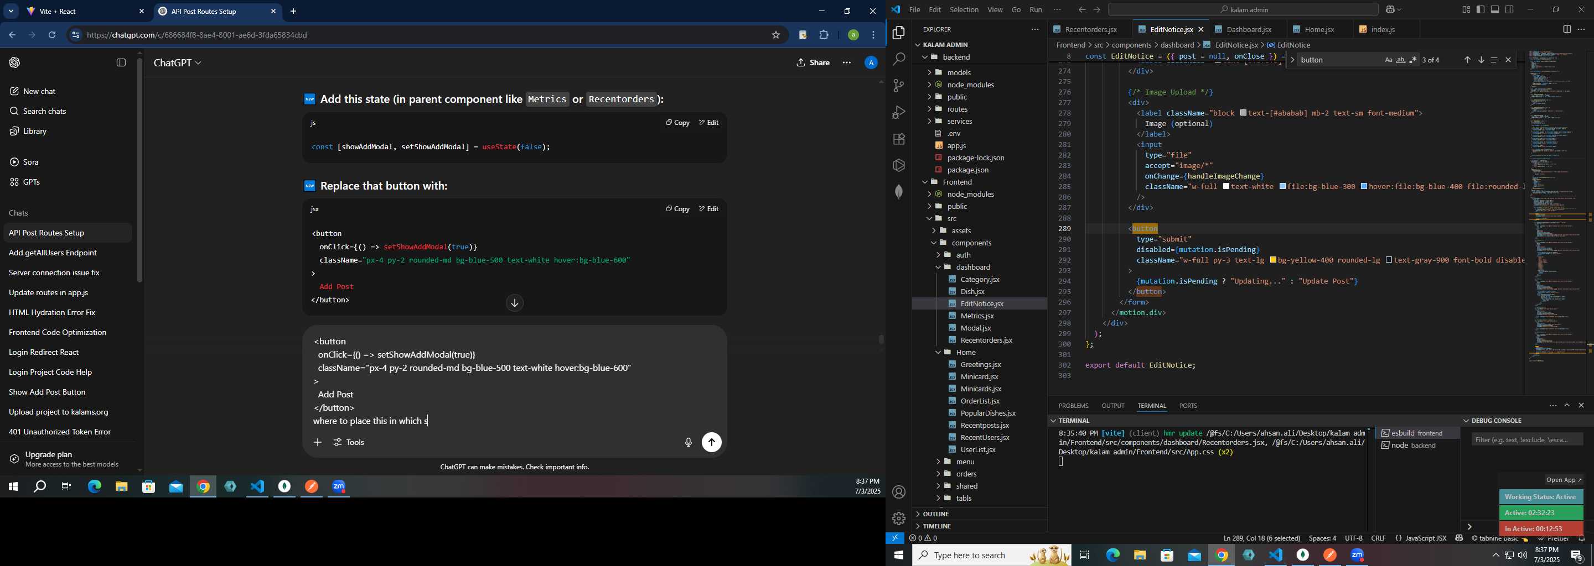The width and height of the screenshot is (1594, 566).
Task: Toggle the bottom Panel layout button
Action: 1495,10
